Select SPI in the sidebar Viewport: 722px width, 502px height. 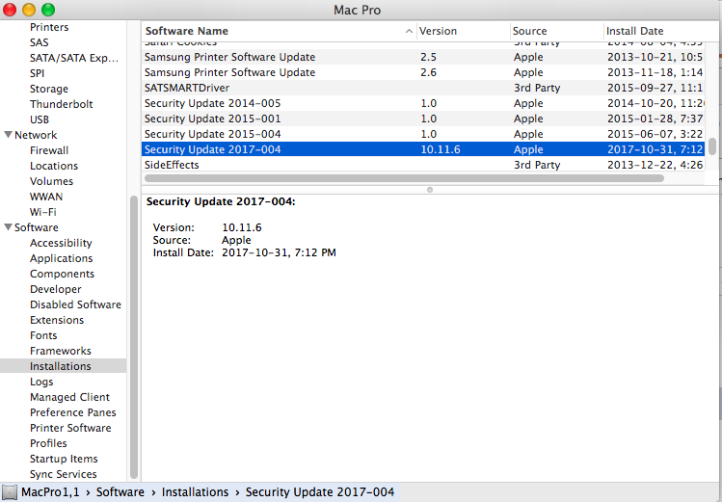click(x=38, y=73)
